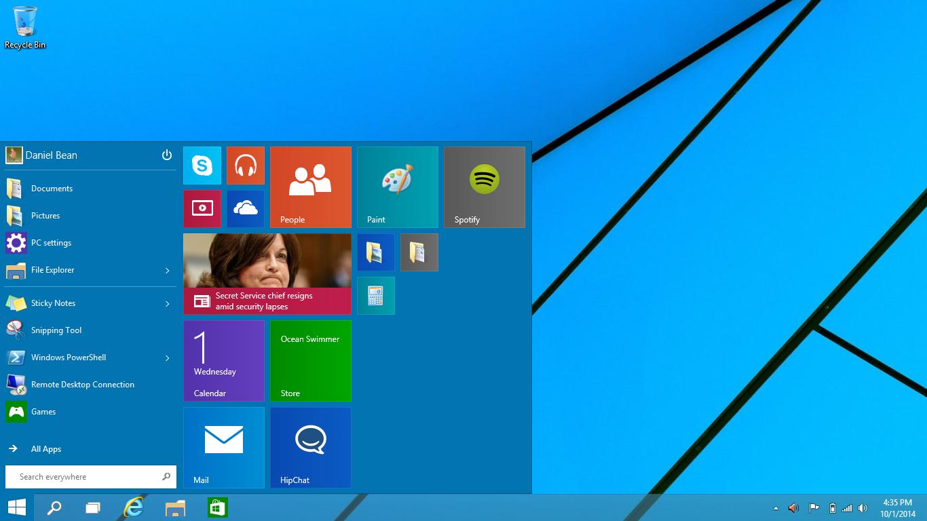
Task: Open the Spotify tile
Action: [485, 187]
